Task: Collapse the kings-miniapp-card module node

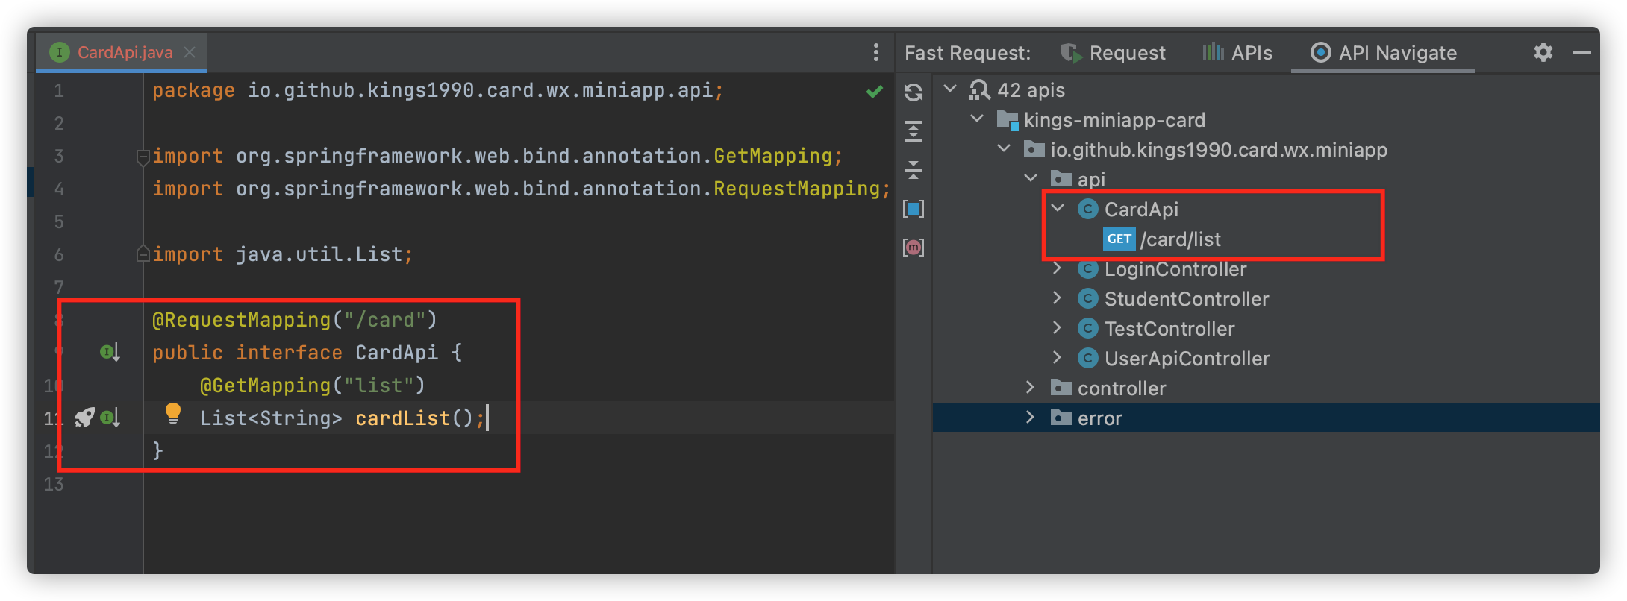Action: [x=977, y=119]
